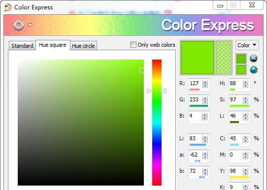Decrease the R value with down arrow
This screenshot has width=267, height=190.
(x=205, y=86)
